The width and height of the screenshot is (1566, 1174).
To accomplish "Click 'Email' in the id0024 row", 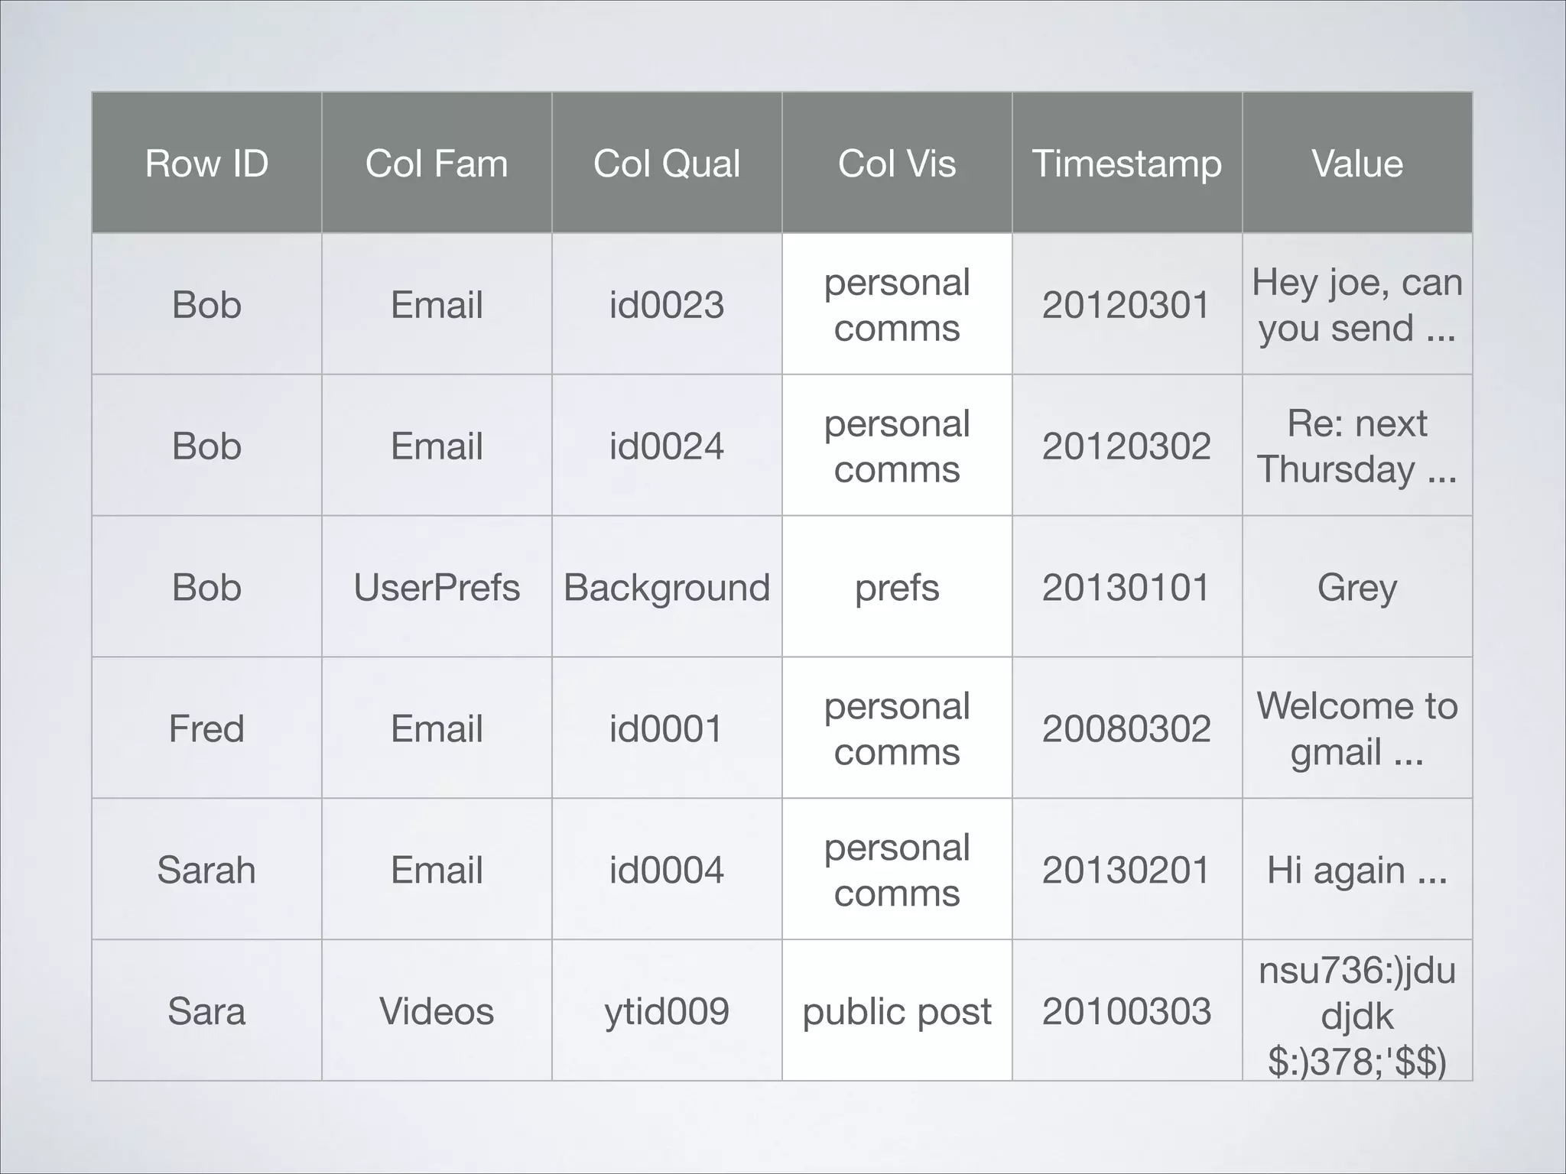I will point(437,446).
